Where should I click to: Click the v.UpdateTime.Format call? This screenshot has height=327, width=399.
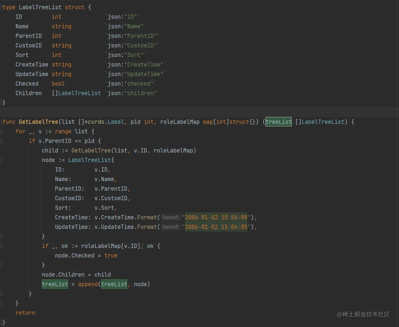(x=126, y=227)
